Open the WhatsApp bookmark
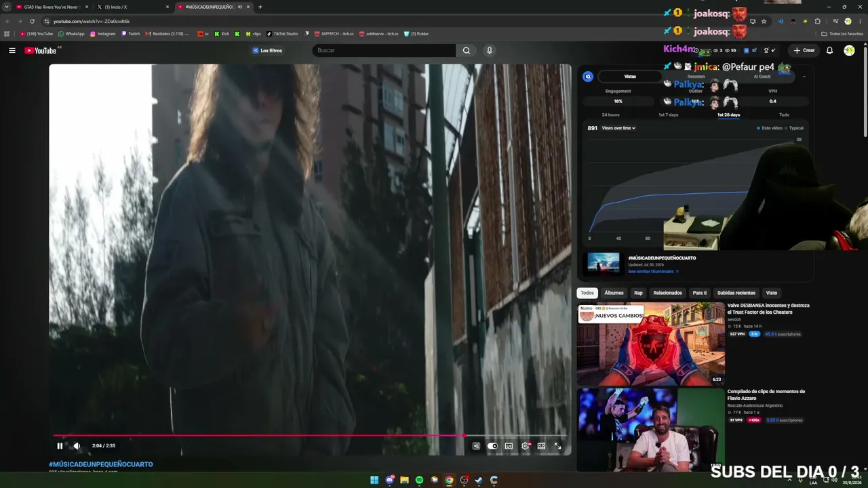This screenshot has width=868, height=488. pyautogui.click(x=71, y=33)
